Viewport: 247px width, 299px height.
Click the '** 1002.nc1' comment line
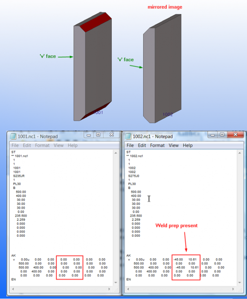point(135,156)
